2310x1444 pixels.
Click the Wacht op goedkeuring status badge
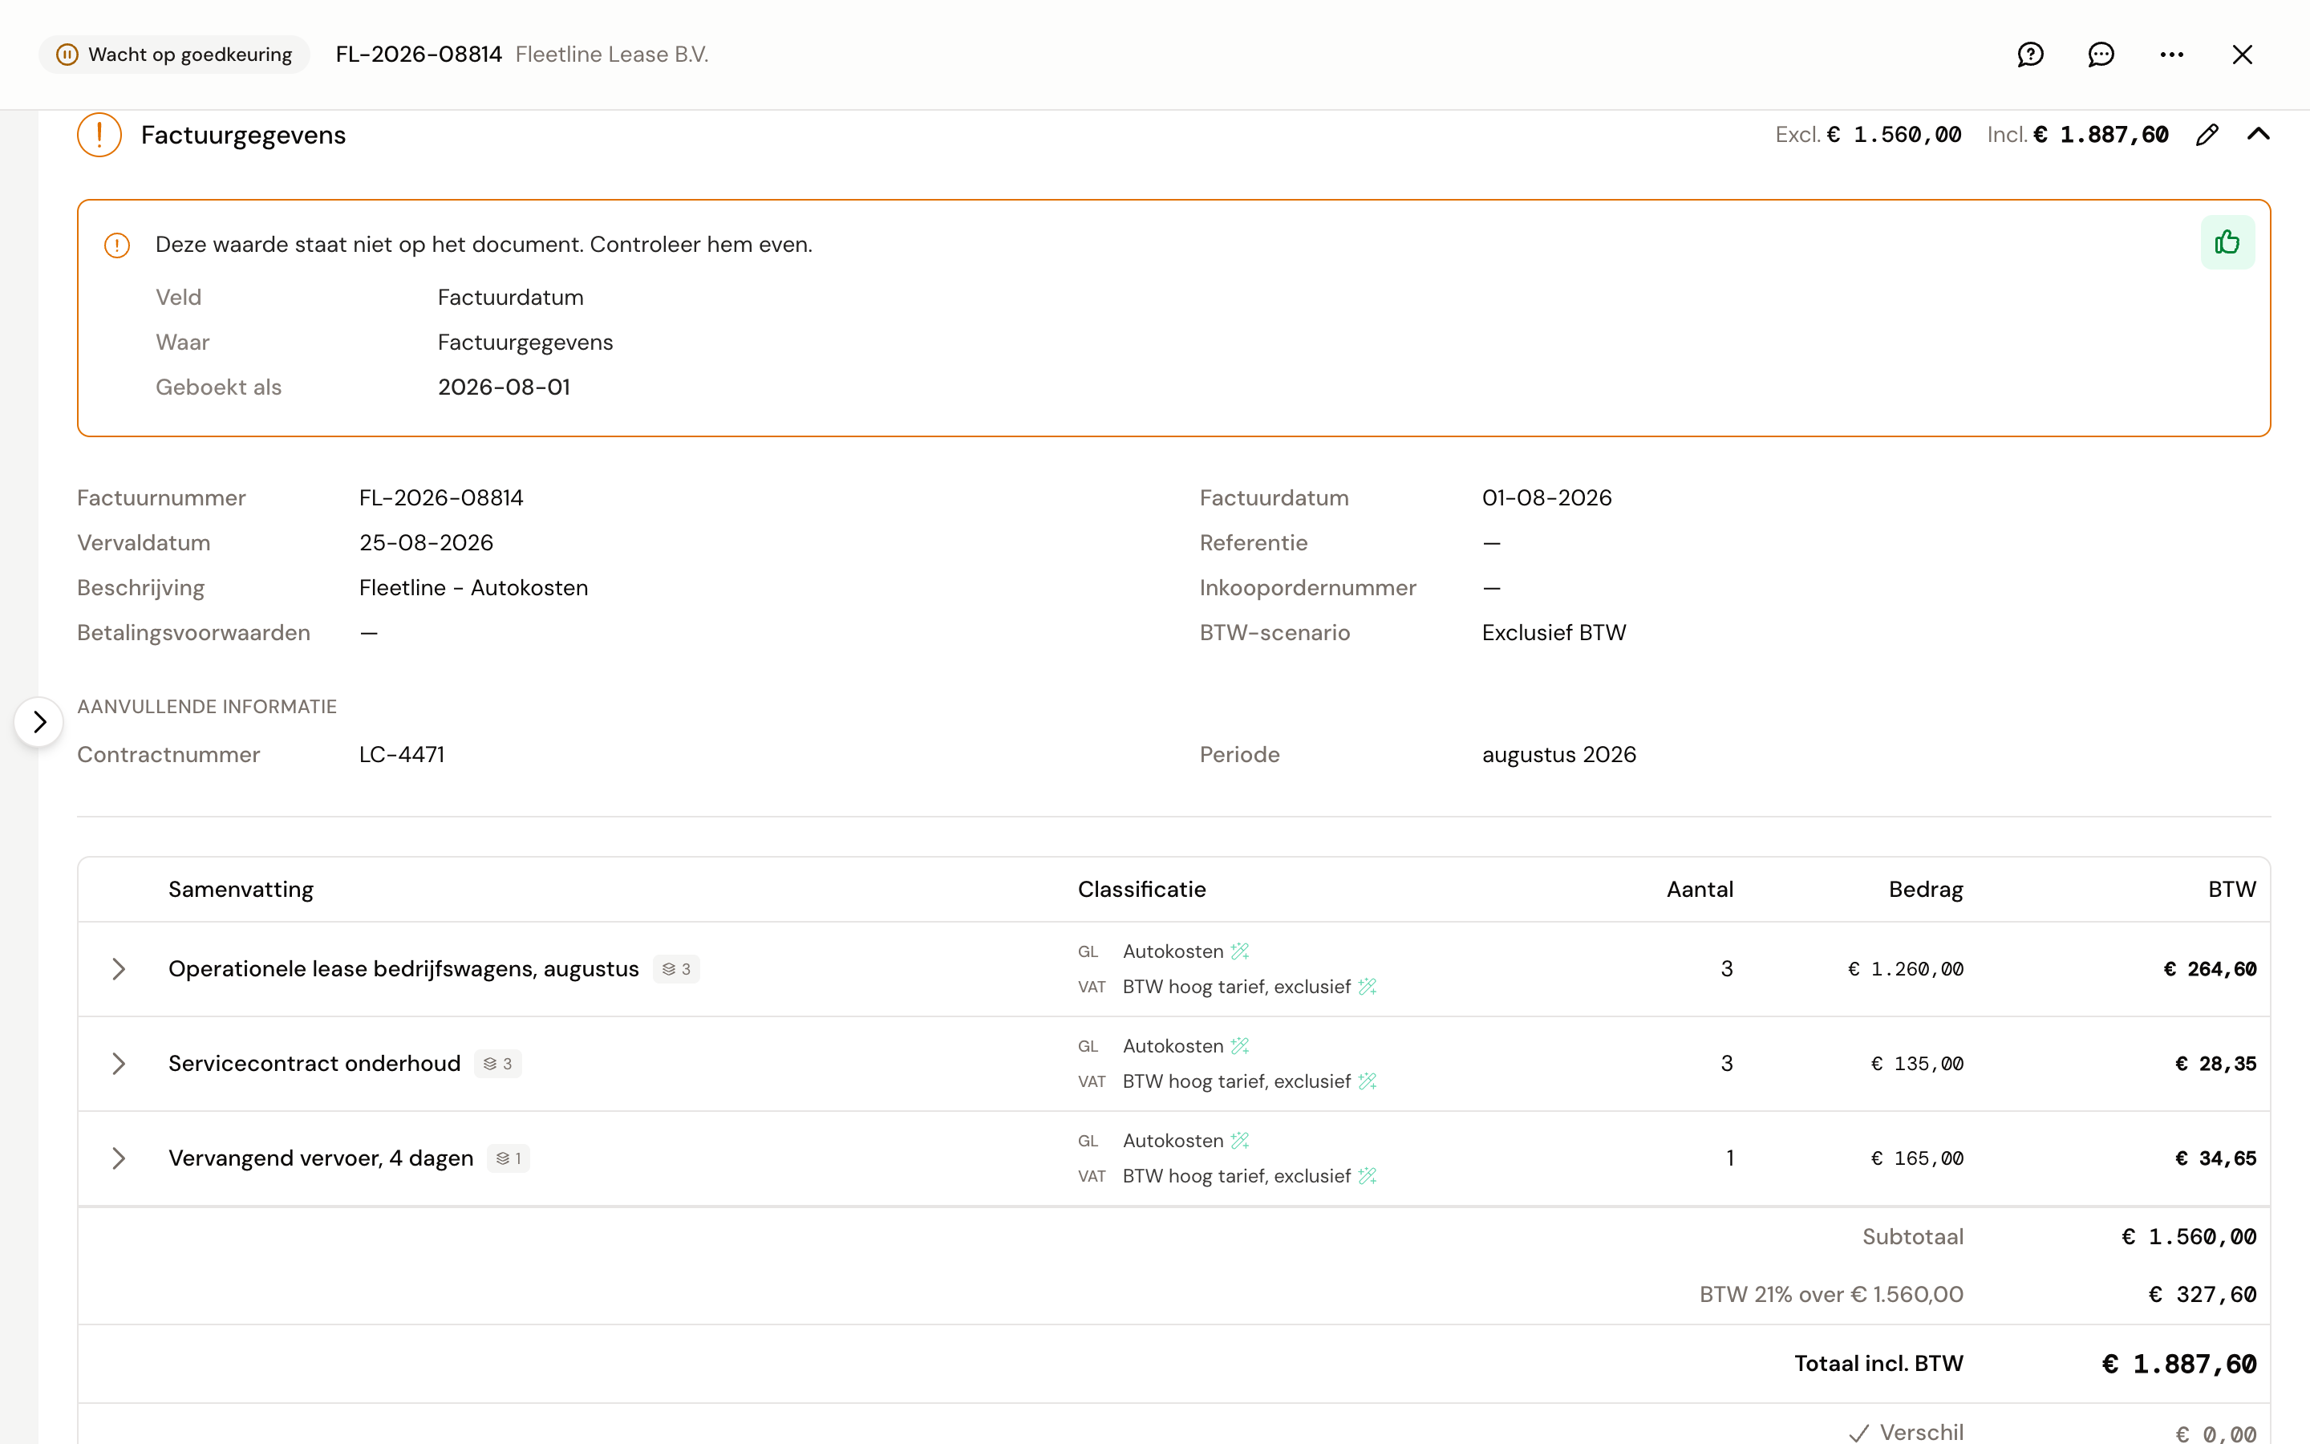click(x=174, y=55)
